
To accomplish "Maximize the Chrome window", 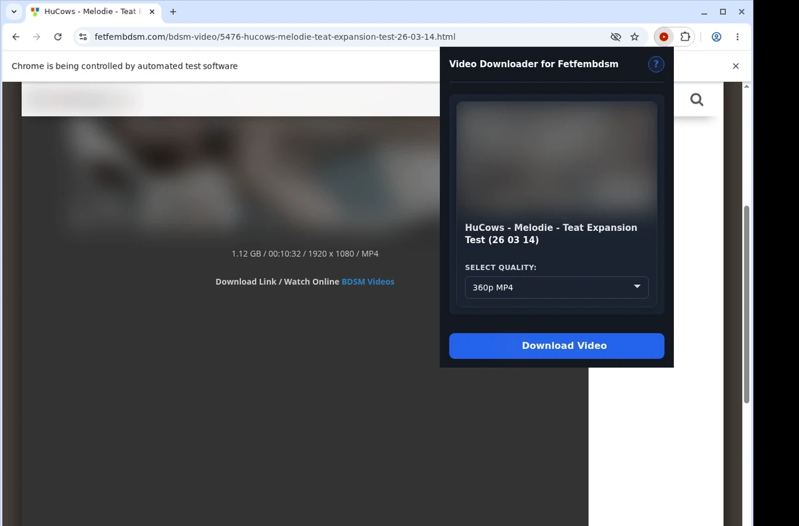I will [x=723, y=12].
